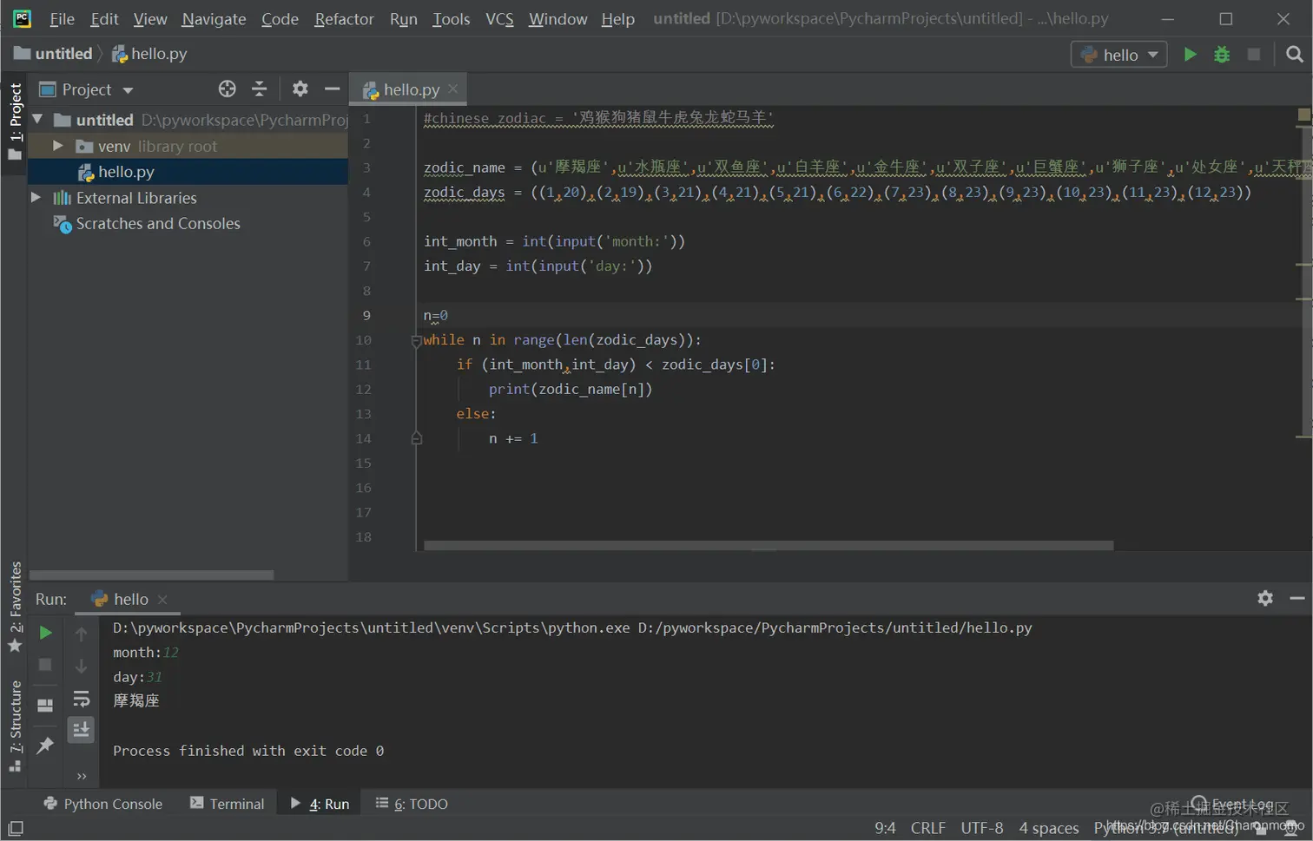The height and width of the screenshot is (841, 1313).
Task: Collapse all in the Project panel
Action: click(259, 89)
